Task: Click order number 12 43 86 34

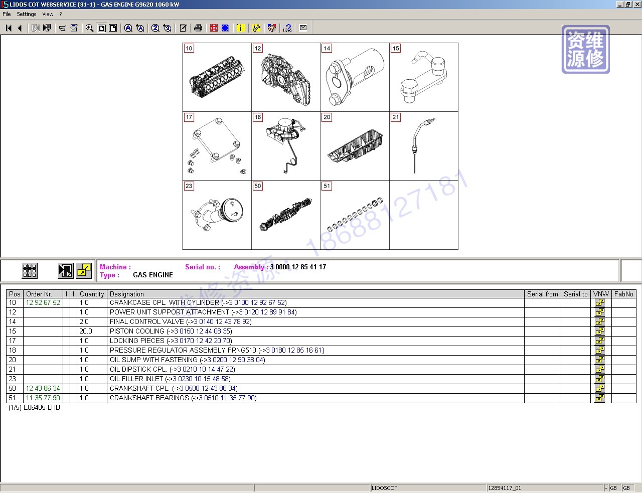Action: click(x=43, y=389)
